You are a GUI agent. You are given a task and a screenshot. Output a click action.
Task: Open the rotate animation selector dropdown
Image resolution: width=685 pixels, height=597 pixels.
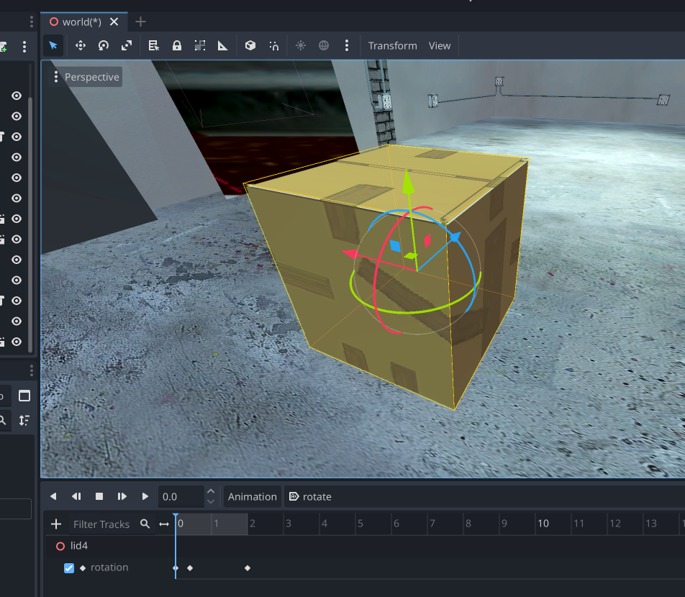click(310, 496)
